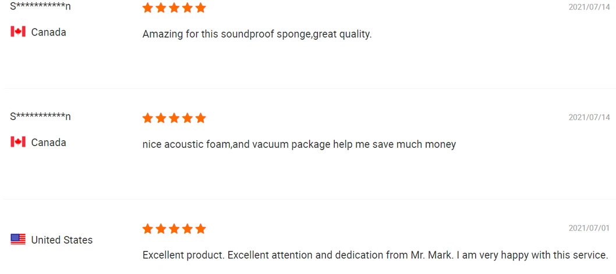Select the third star of the Mr. Mark review
616x274 pixels.
(x=174, y=229)
